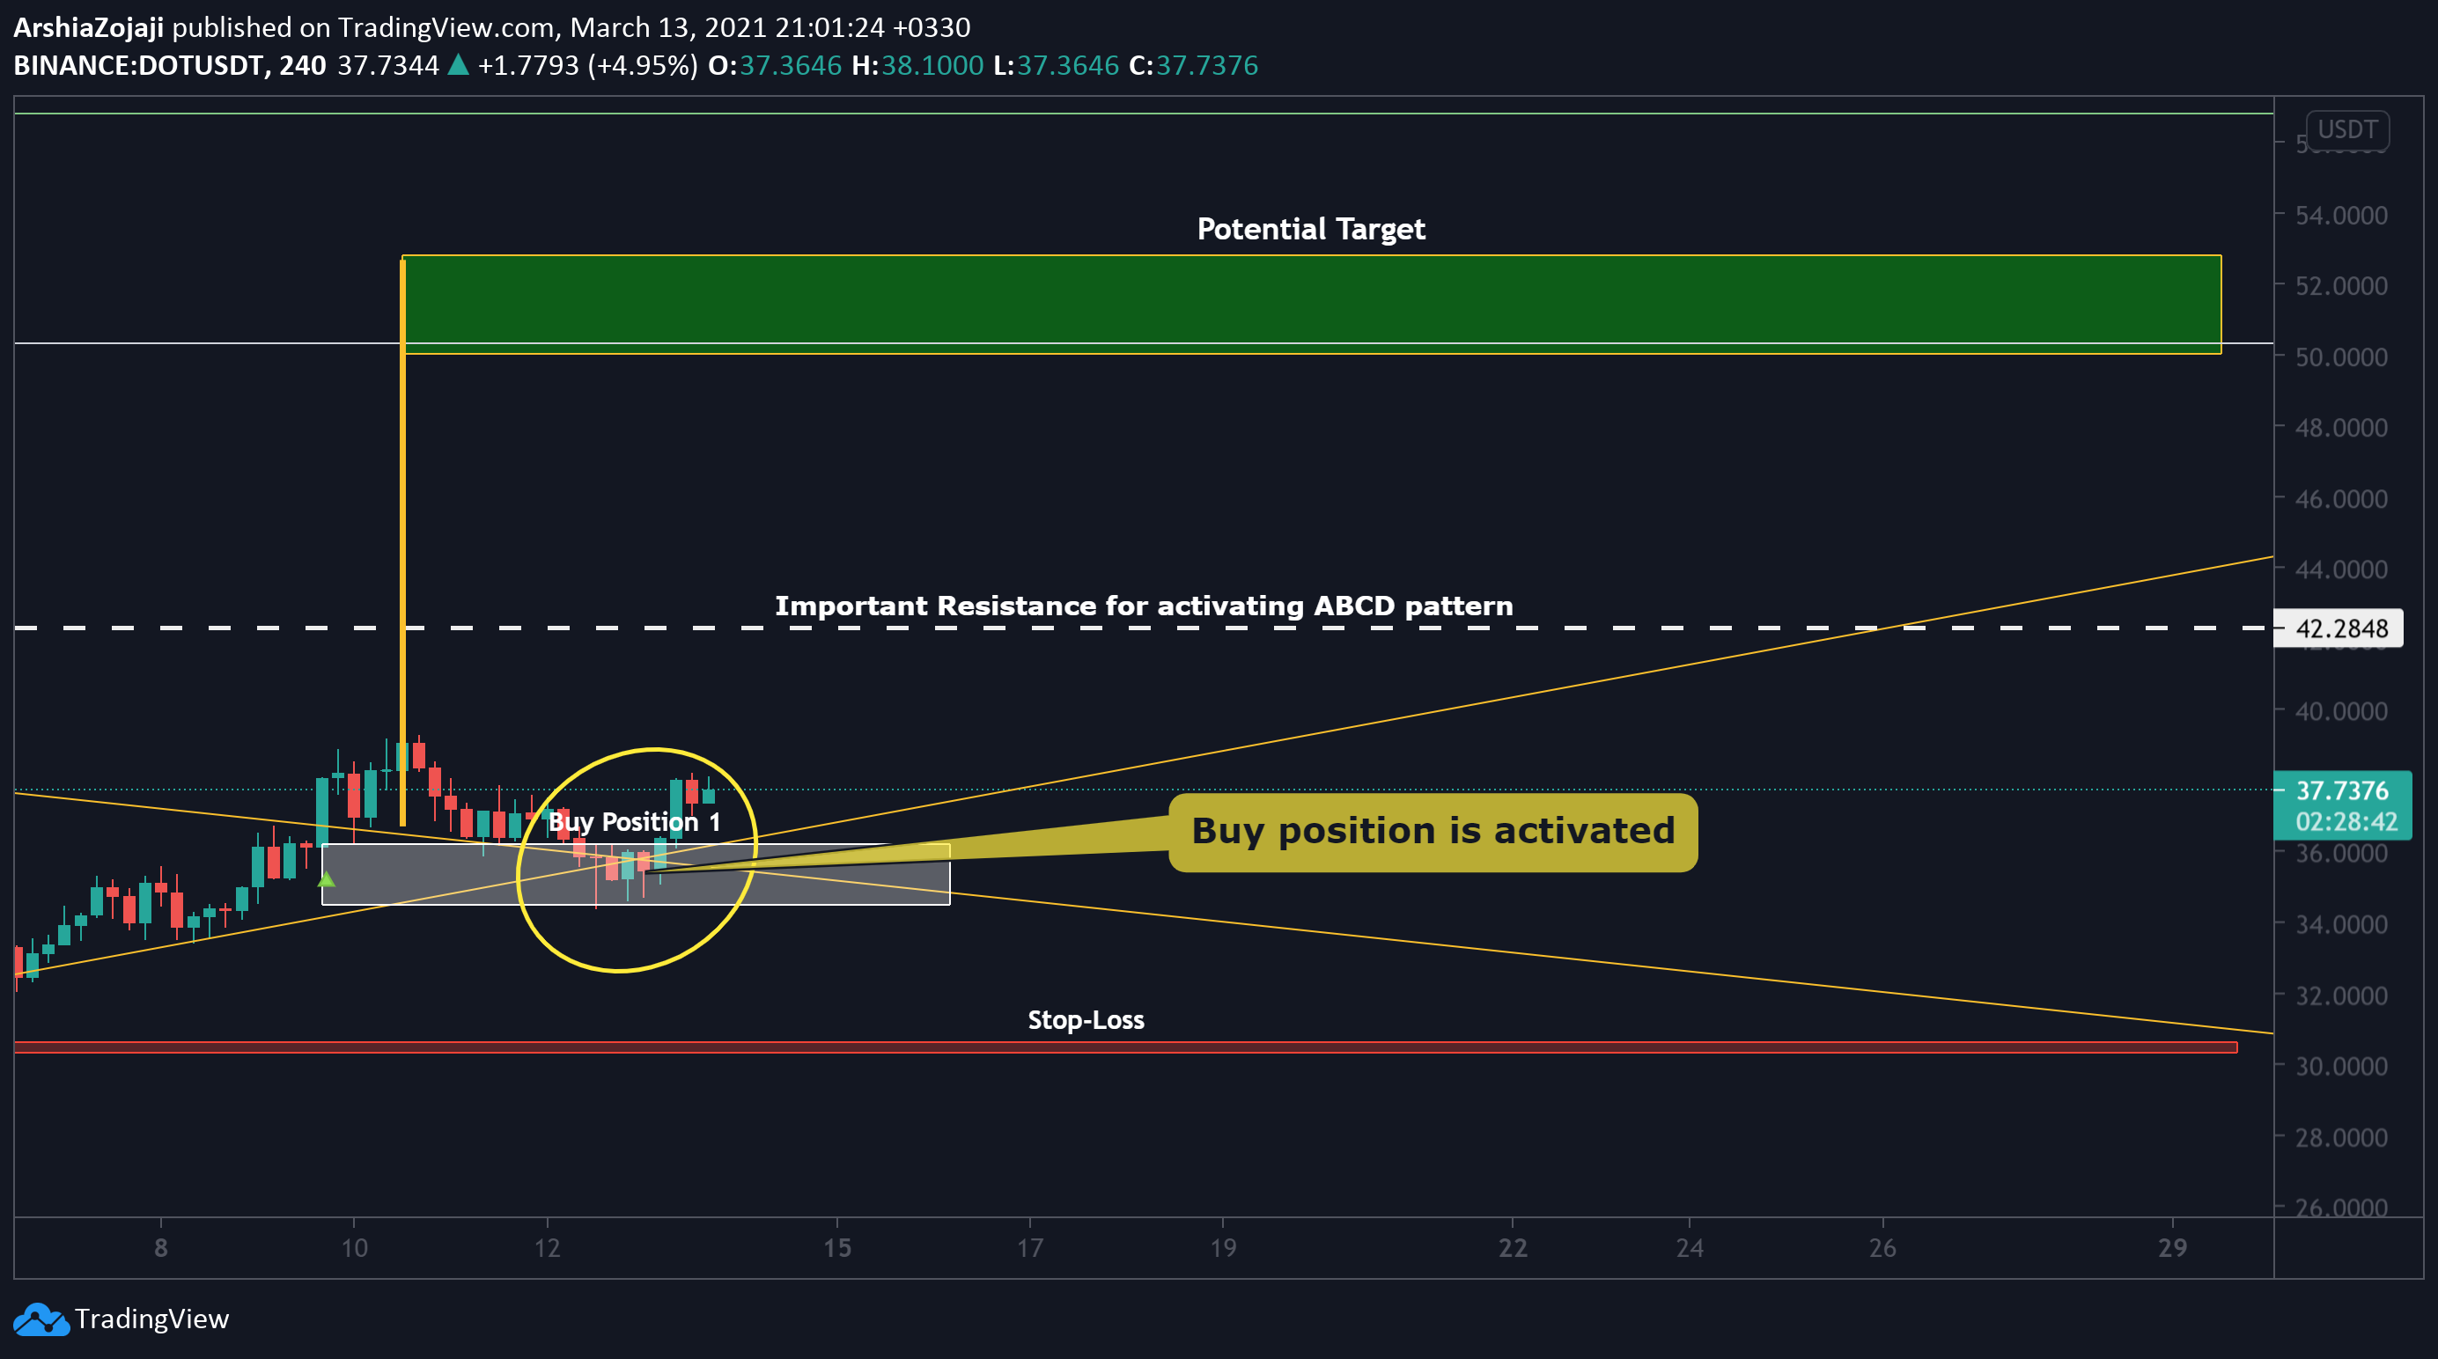
Task: Click the 34.0000 price axis label
Action: (2341, 924)
